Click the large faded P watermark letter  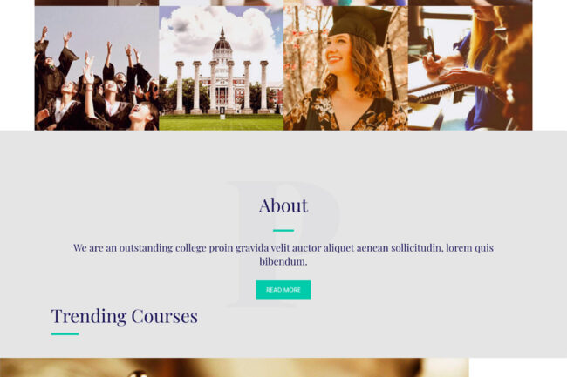283,245
